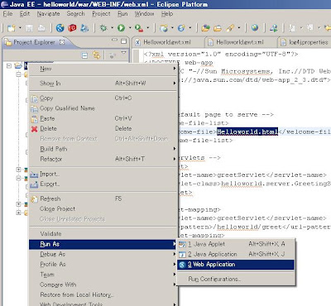Click the New wizard toolbar icon
This screenshot has height=306, width=331.
(x=12, y=28)
